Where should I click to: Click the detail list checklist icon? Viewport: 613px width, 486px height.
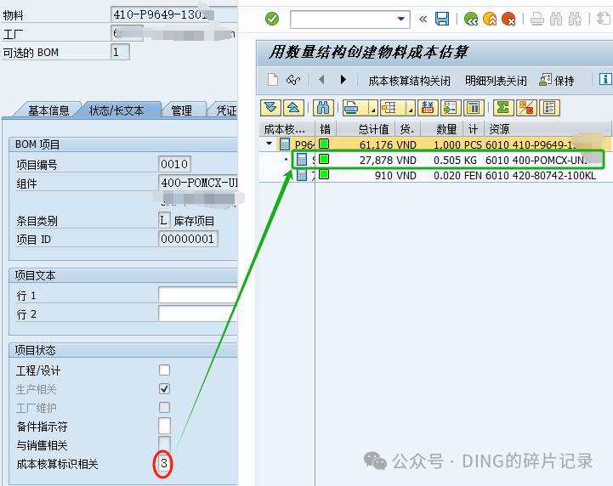549,108
